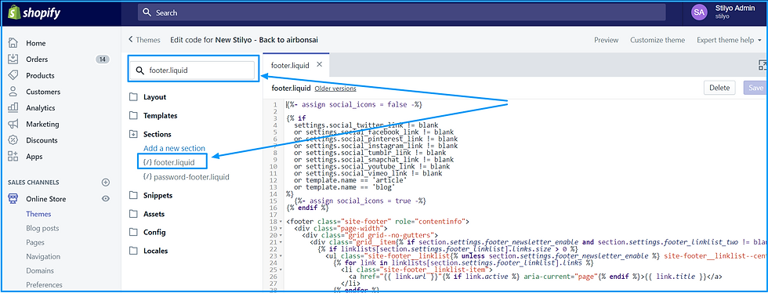Open Older versions of footer.liquid
This screenshot has height=293, width=768.
335,89
